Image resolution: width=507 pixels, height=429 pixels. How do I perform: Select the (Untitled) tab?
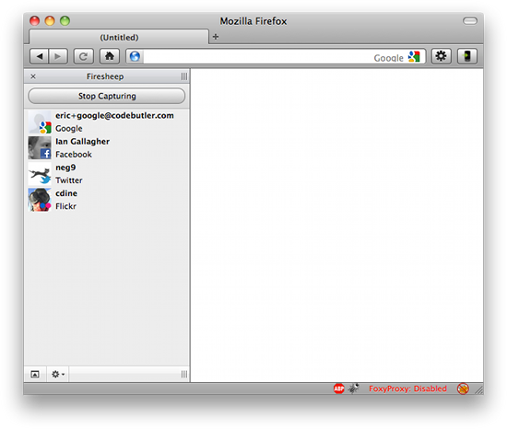(119, 37)
